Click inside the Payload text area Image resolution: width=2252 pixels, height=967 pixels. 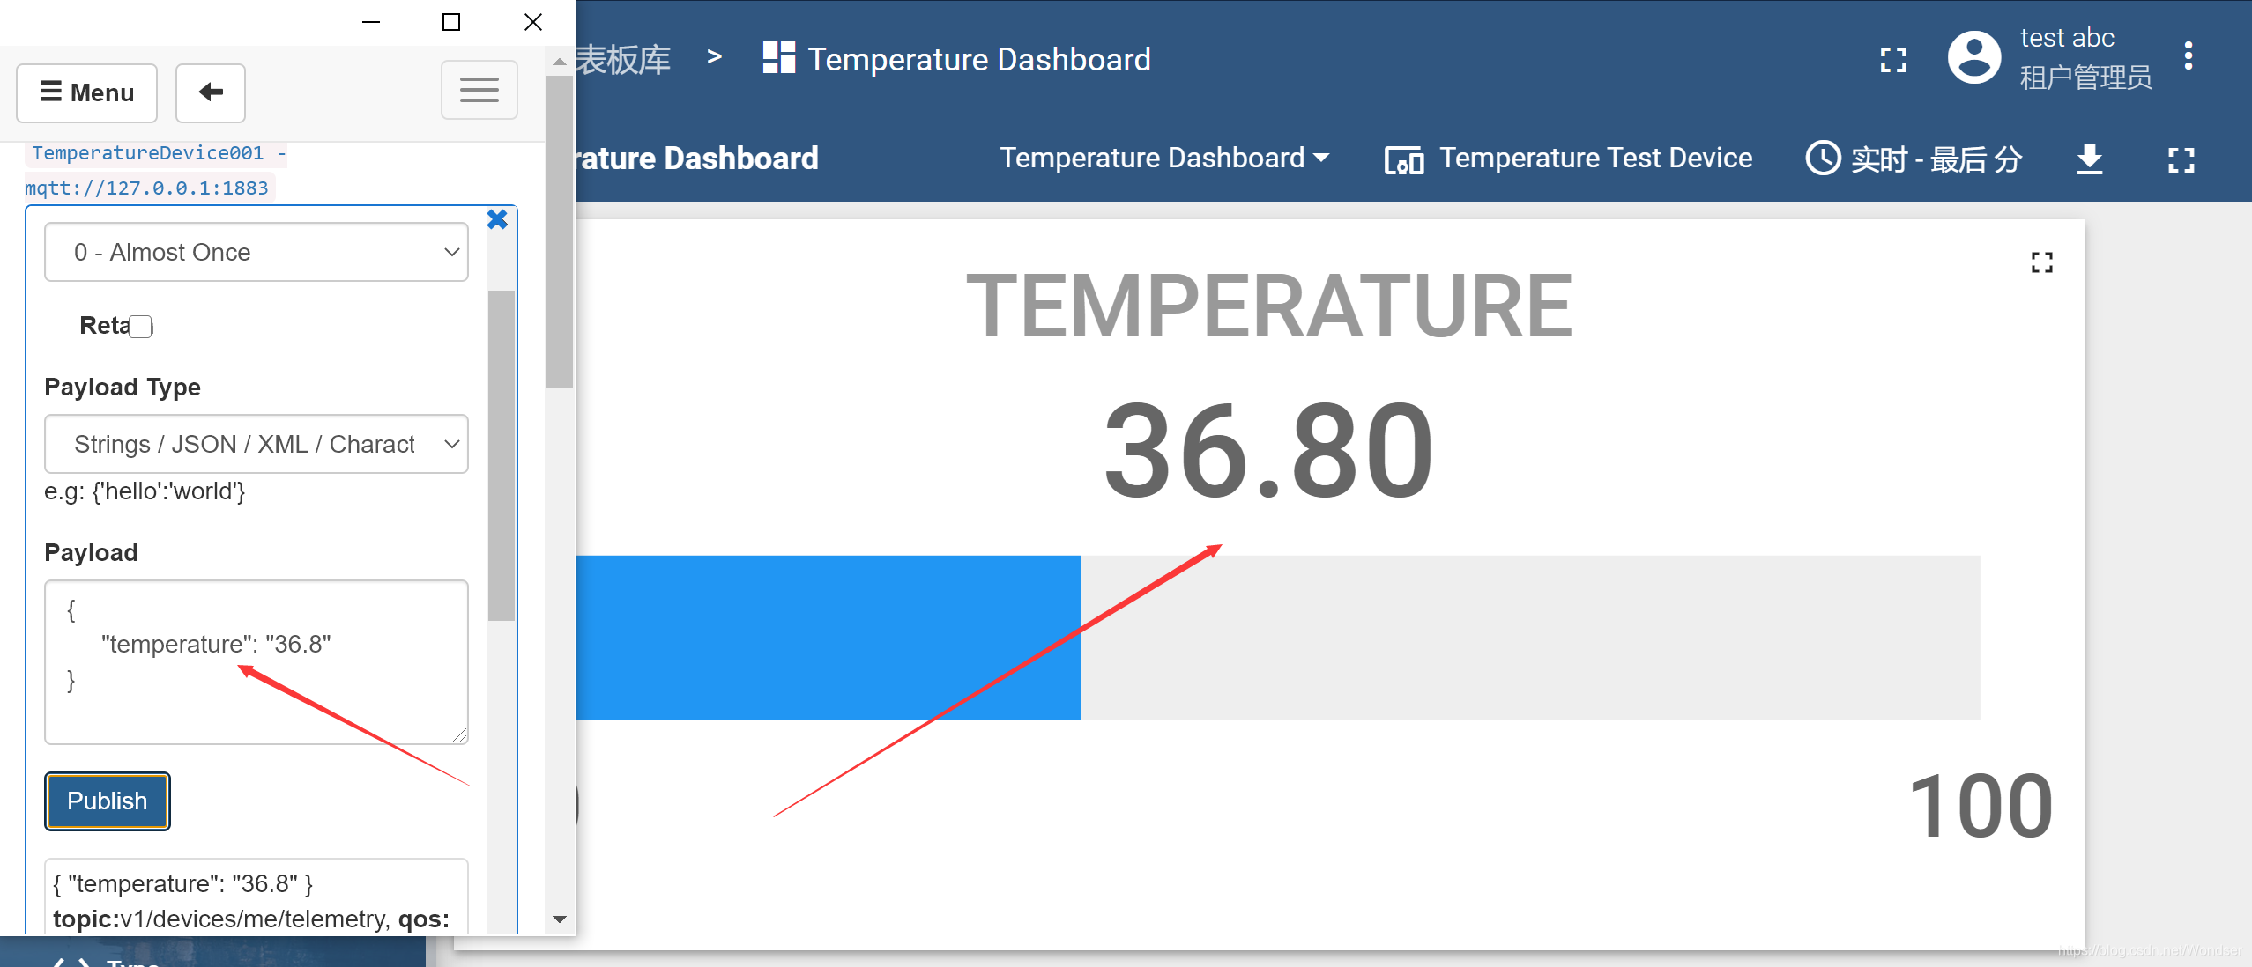[256, 661]
